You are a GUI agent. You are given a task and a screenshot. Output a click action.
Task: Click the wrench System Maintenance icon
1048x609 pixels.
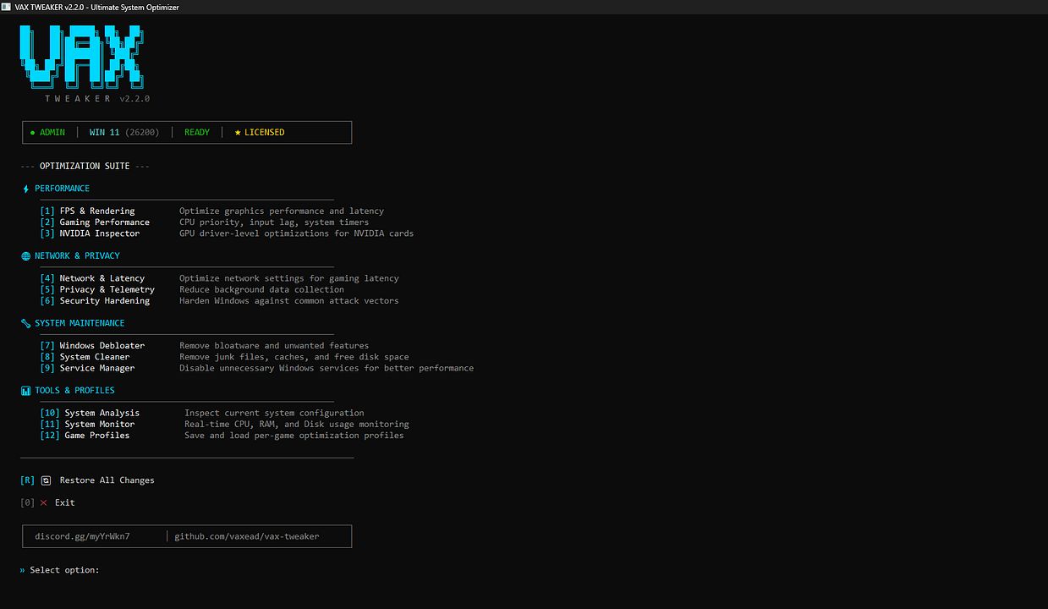pyautogui.click(x=25, y=323)
